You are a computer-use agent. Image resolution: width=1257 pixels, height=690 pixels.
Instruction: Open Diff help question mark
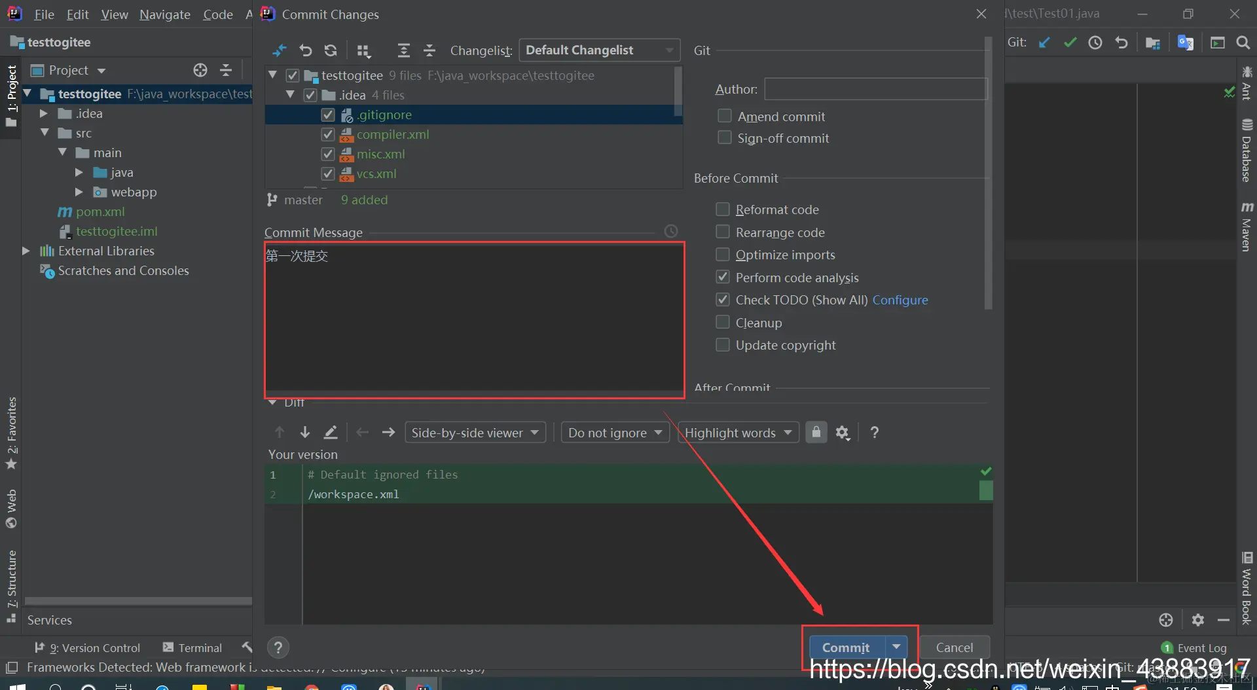coord(875,432)
